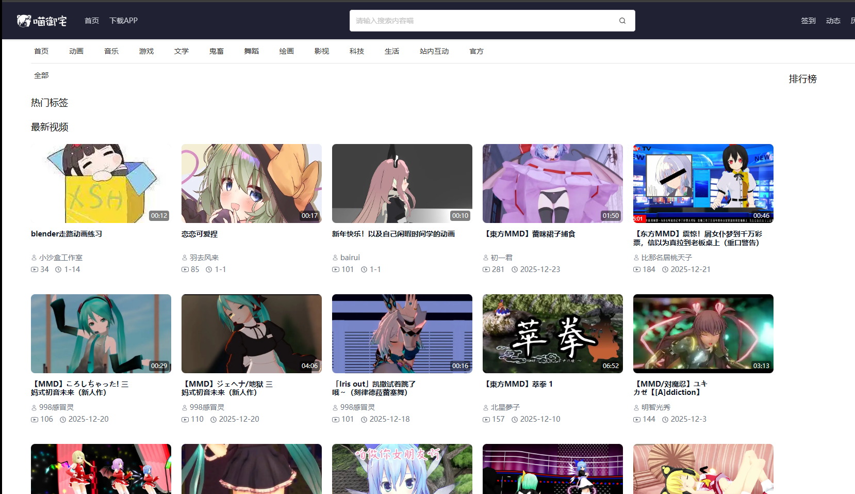855x494 pixels.
Task: Click clock icon beside 2025-12-18 date
Action: point(364,420)
